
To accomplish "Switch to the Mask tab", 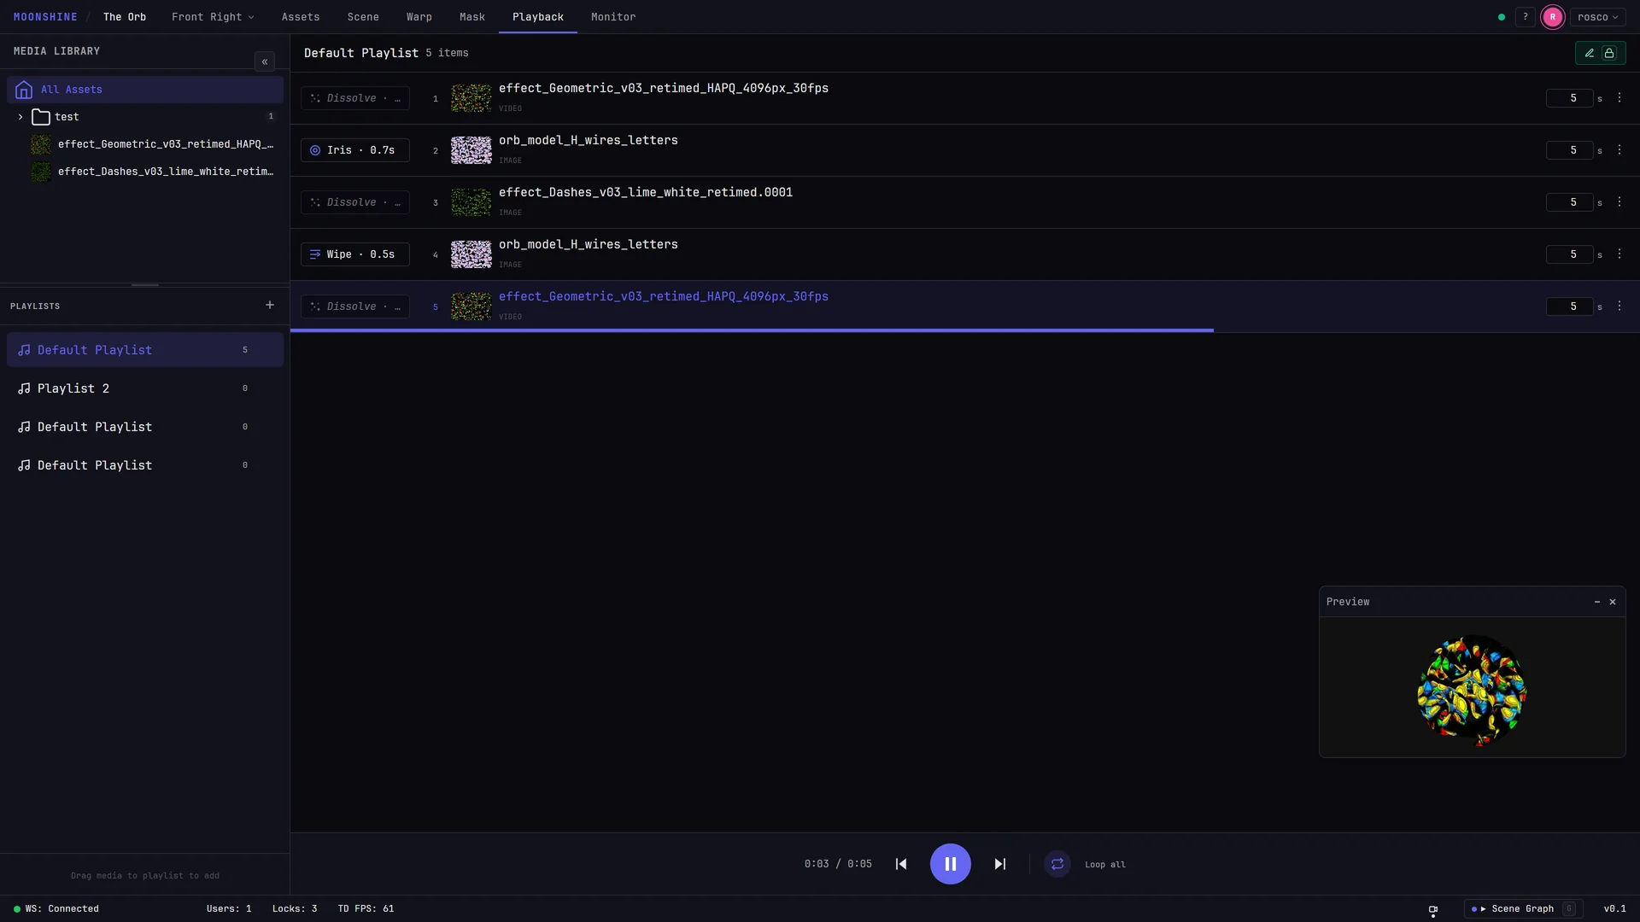I will [472, 17].
